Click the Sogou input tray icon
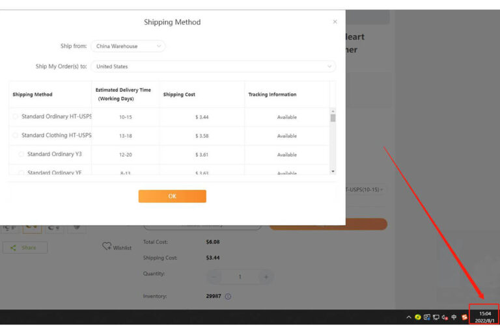Image resolution: width=500 pixels, height=333 pixels. click(x=464, y=317)
